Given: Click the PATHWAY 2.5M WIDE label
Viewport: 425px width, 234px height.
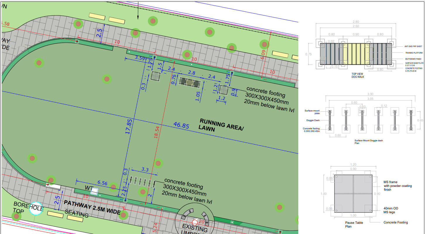Looking at the screenshot, I should coord(92,207).
